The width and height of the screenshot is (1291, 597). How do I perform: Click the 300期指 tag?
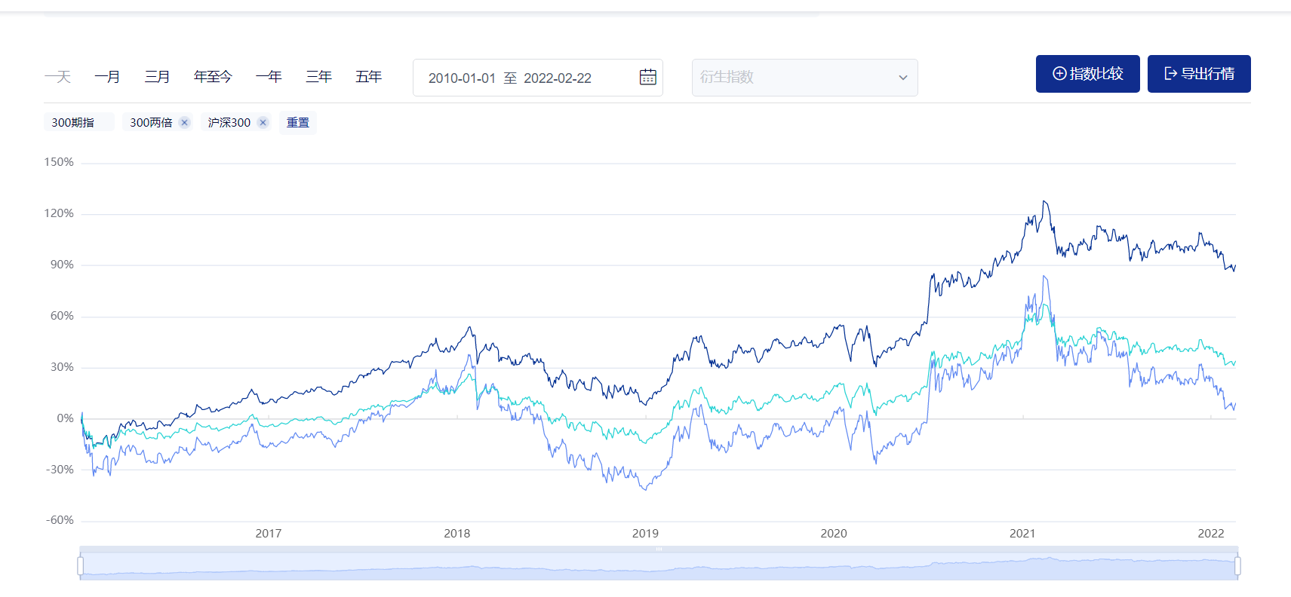click(x=73, y=122)
